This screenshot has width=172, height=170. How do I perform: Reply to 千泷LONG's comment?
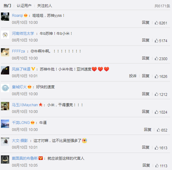click(x=148, y=129)
